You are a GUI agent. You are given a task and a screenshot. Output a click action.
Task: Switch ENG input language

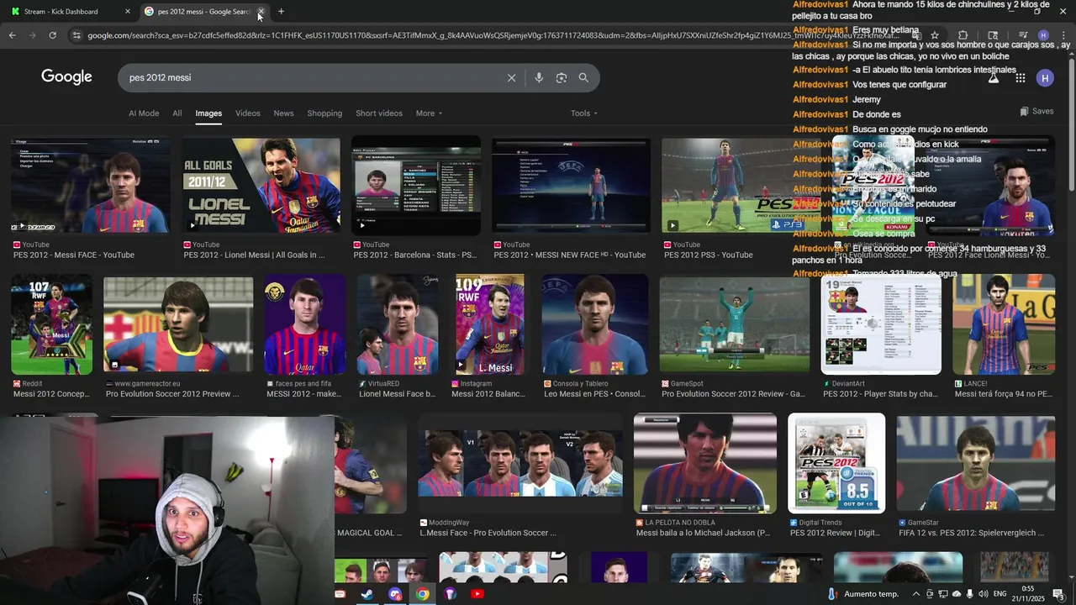[1000, 594]
